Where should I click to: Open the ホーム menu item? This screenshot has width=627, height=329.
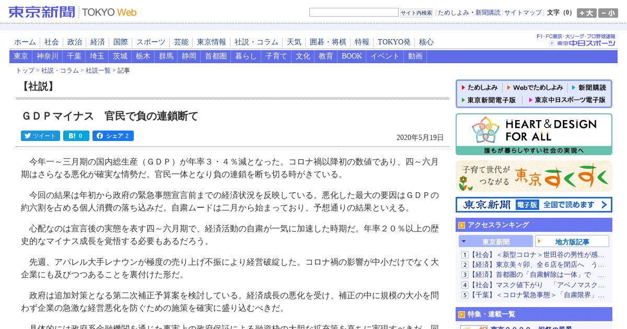click(25, 42)
